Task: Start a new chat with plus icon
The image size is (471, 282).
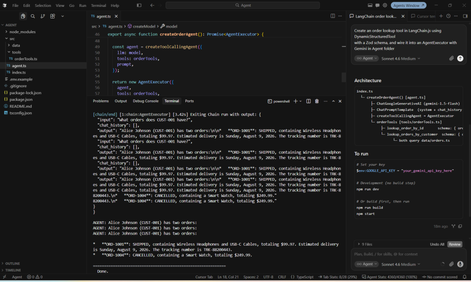Action: coord(441,16)
